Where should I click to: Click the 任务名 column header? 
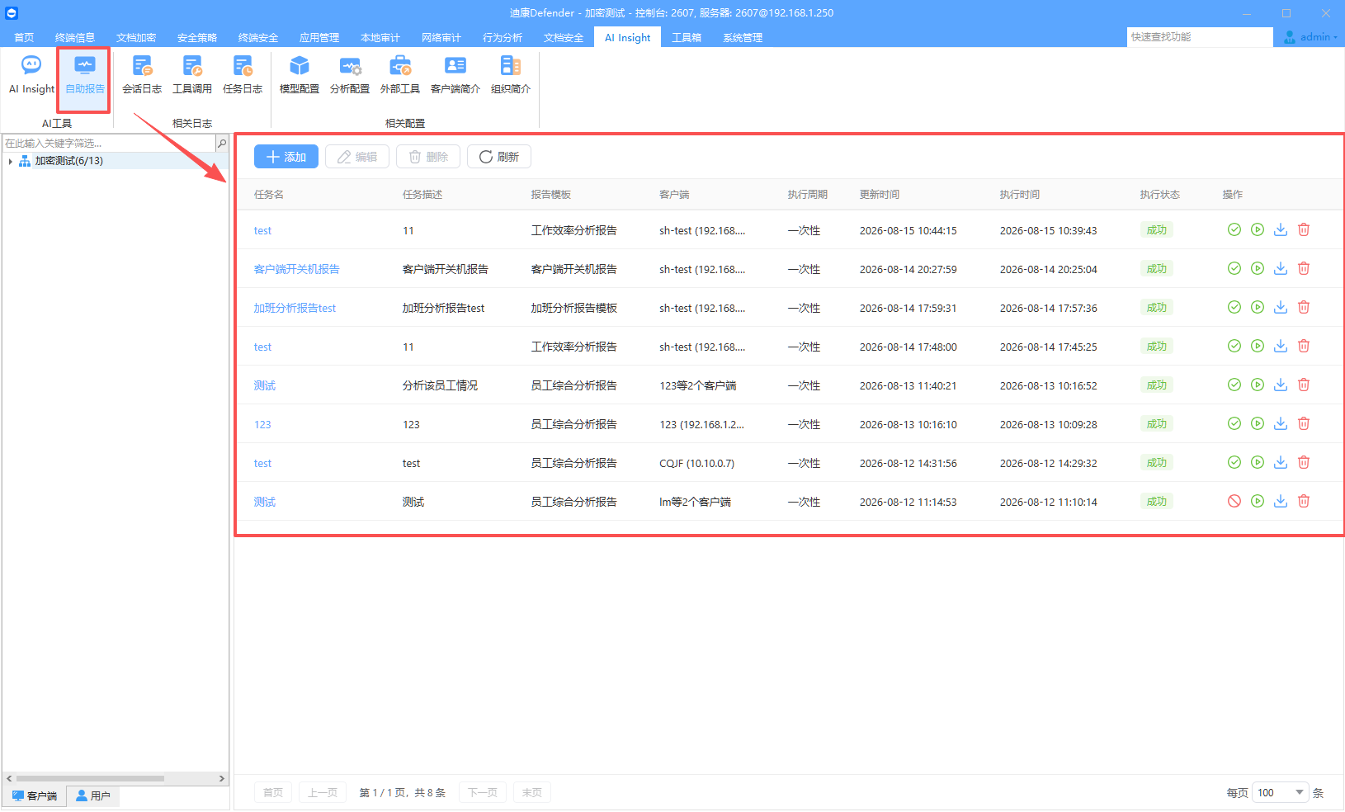pos(269,195)
